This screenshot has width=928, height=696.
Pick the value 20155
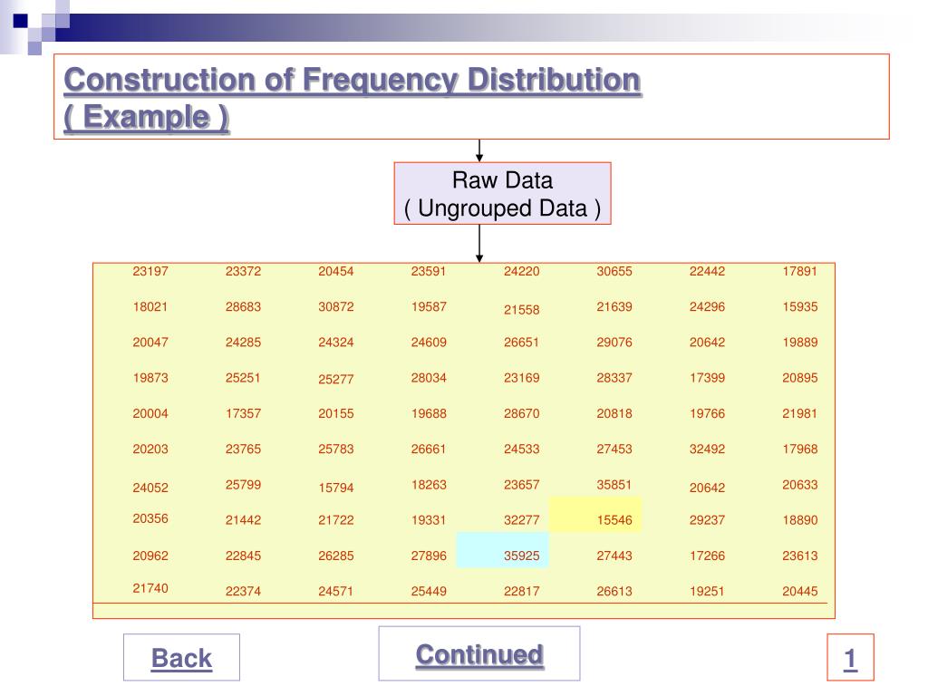click(x=335, y=413)
